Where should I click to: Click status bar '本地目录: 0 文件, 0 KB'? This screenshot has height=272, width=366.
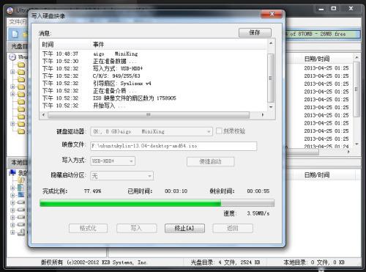(314, 262)
